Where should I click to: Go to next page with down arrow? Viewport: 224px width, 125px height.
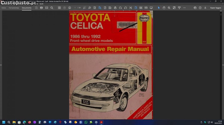(x=70, y=8)
